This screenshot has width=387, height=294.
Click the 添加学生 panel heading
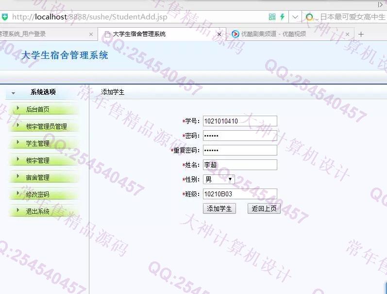(x=113, y=92)
